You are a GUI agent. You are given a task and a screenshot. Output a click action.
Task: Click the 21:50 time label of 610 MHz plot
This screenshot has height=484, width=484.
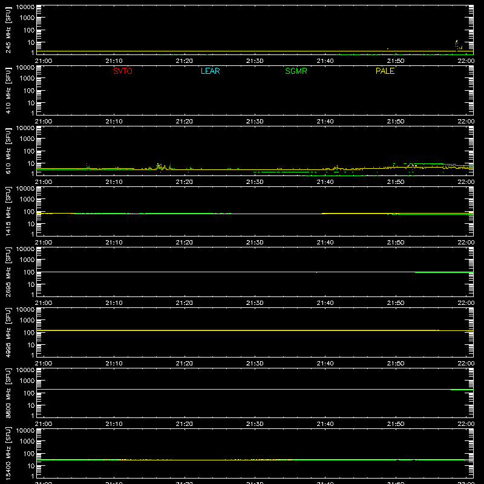click(x=396, y=182)
